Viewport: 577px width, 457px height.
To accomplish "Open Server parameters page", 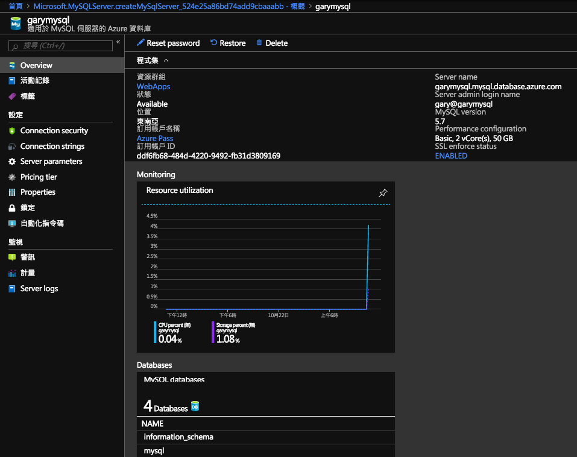I will (62, 162).
